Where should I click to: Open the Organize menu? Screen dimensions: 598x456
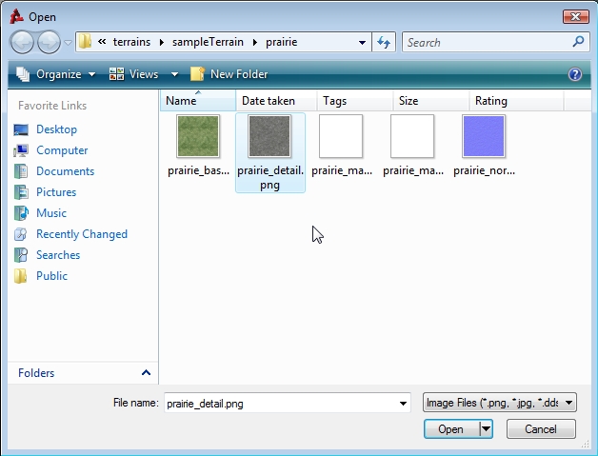click(x=56, y=74)
